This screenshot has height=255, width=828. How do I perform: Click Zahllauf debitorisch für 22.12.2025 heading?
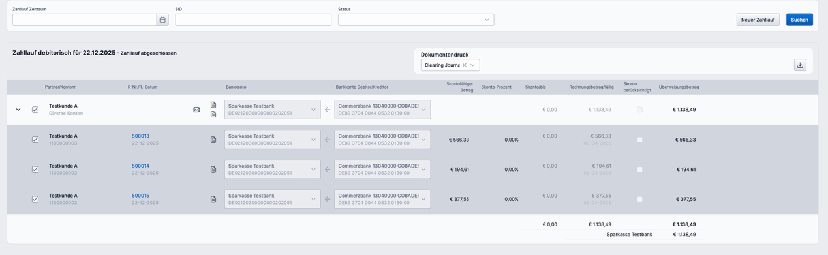(64, 53)
